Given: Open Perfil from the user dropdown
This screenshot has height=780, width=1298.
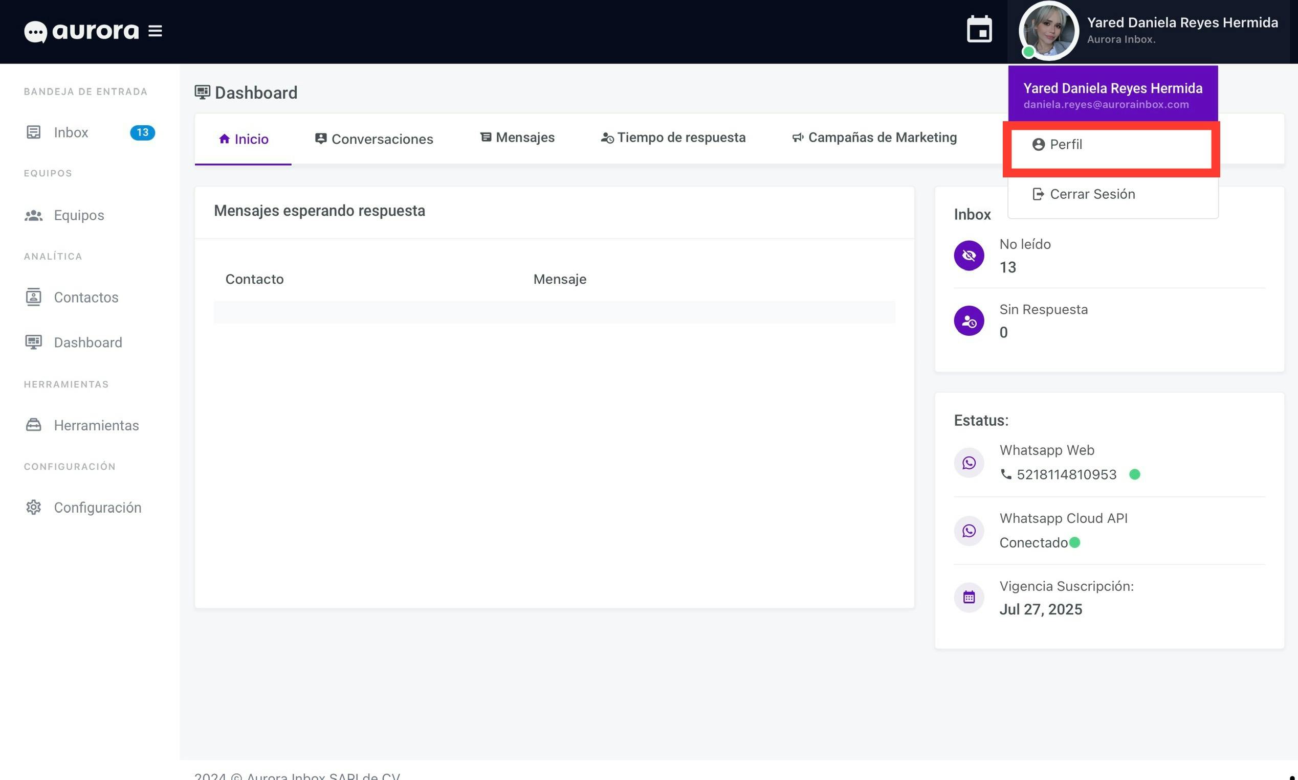Looking at the screenshot, I should click(x=1111, y=145).
